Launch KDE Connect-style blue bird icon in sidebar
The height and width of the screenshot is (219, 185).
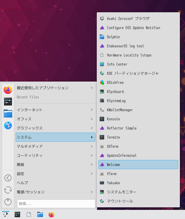(8, 125)
